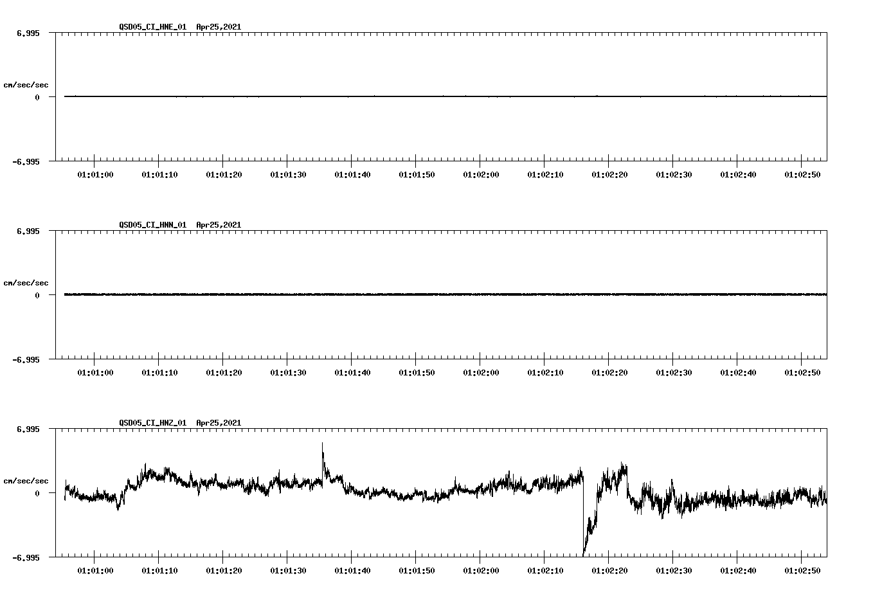Click the 01:02:50 time tick on top axis
Screen dimensions: 873x594
802,173
